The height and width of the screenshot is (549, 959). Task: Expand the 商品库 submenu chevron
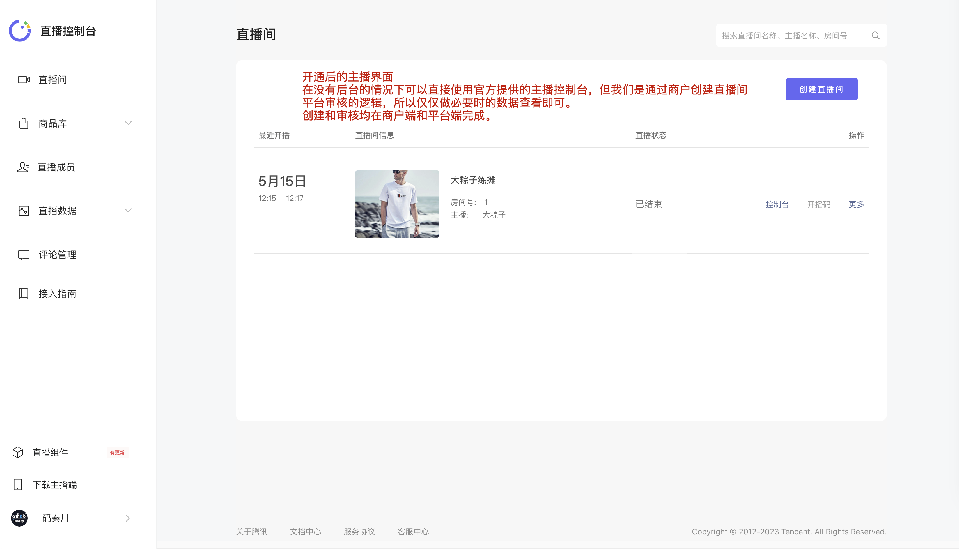[x=128, y=123]
